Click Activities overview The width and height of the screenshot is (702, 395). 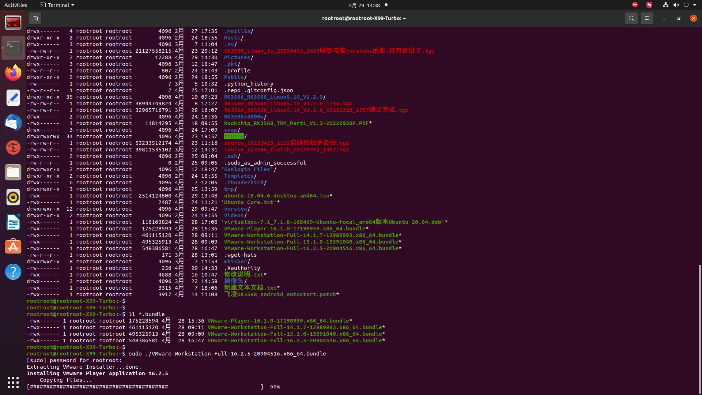click(x=16, y=5)
